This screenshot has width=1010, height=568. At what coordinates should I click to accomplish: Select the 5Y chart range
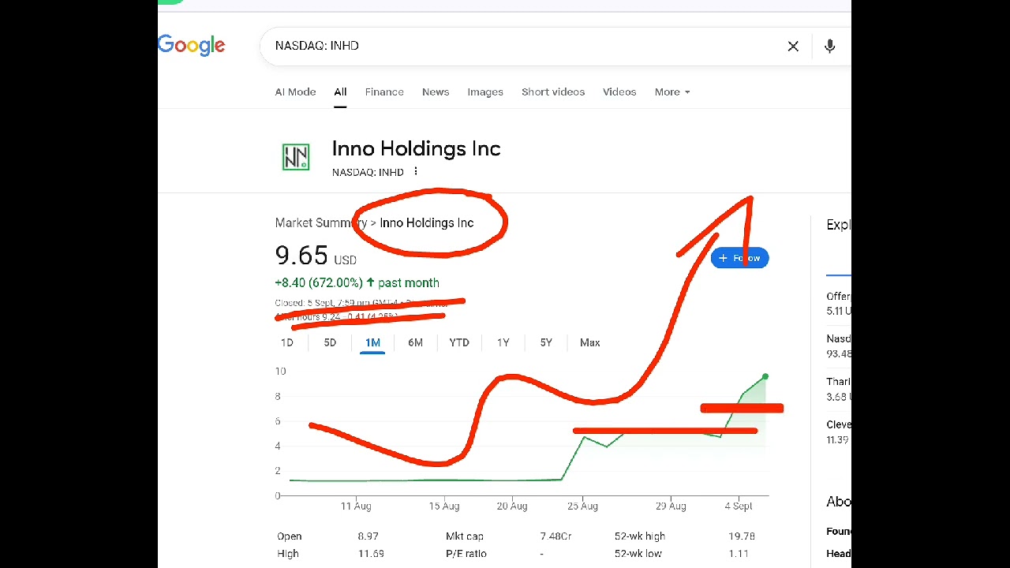(x=546, y=342)
